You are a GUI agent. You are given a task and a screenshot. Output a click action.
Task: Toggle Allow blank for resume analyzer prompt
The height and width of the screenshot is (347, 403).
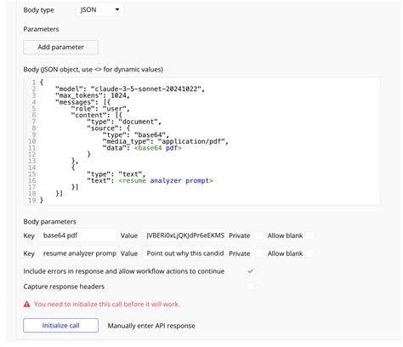309,253
